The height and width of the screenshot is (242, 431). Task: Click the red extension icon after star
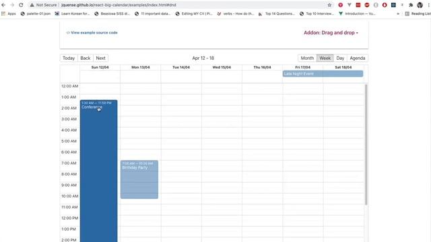(340, 5)
